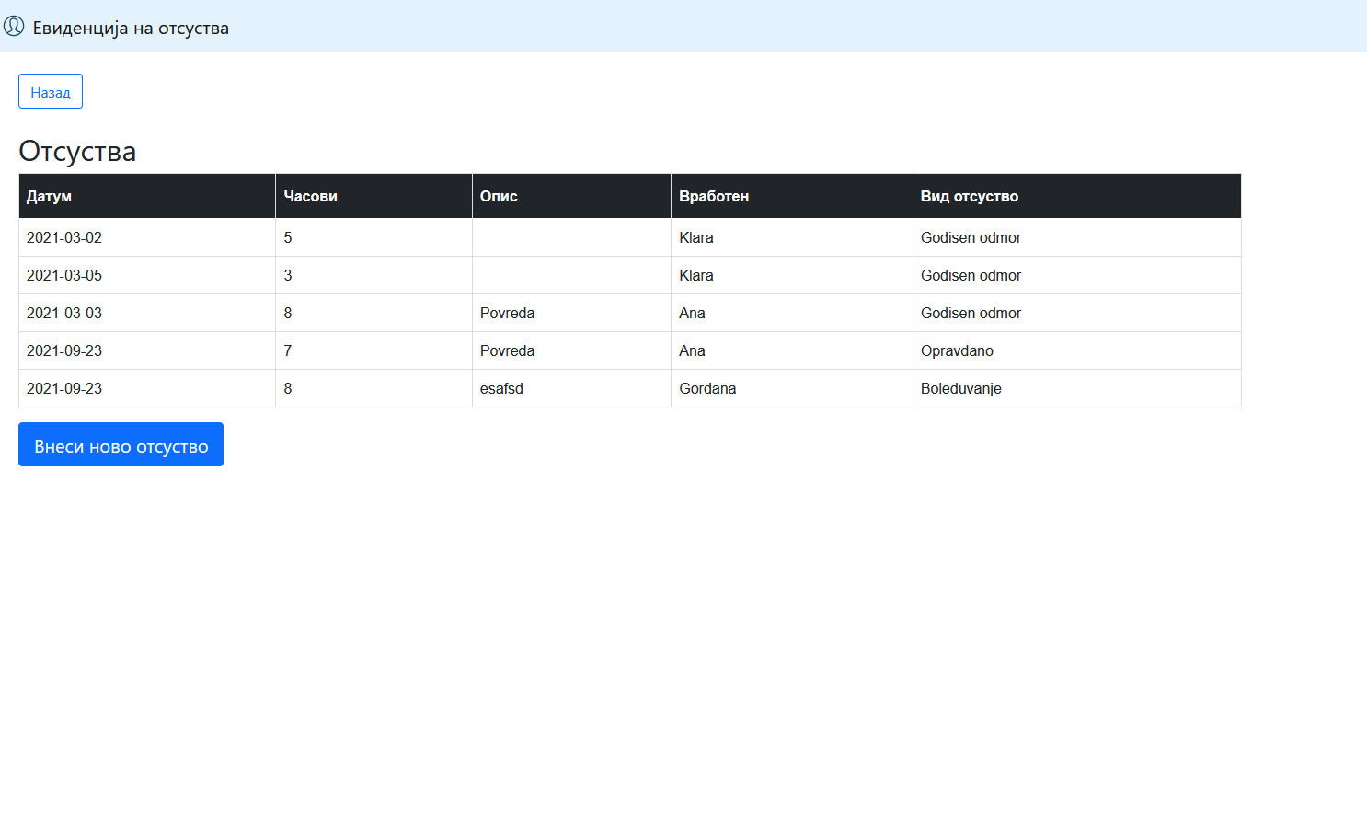Click Povreda in the 2021-09-23 row
This screenshot has height=826, width=1367.
click(x=507, y=350)
